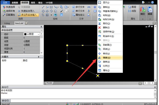Select the Rectangle draw tool icon
This screenshot has height=105, width=159.
(x=51, y=7)
